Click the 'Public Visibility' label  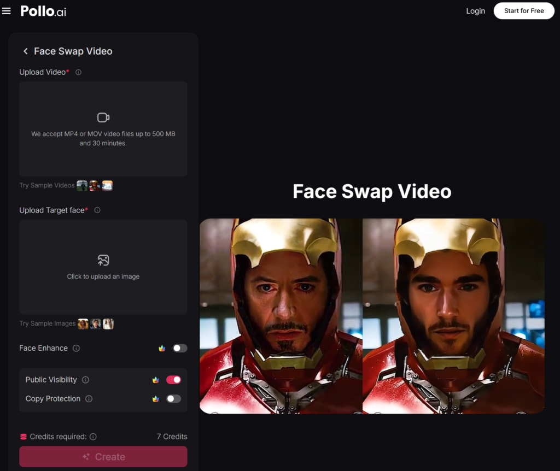point(51,380)
